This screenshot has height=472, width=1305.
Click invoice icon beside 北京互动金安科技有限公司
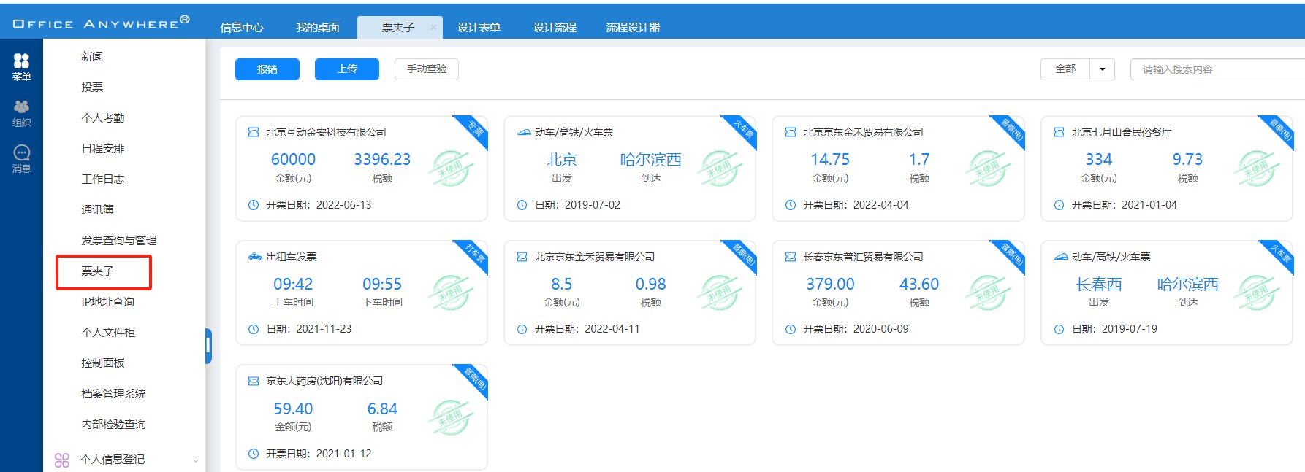(x=254, y=132)
